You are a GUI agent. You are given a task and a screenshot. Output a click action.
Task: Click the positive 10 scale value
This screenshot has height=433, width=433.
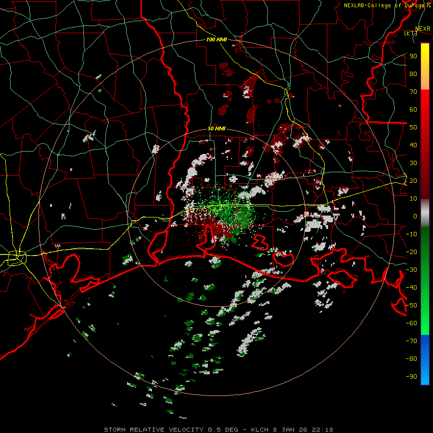pyautogui.click(x=413, y=199)
